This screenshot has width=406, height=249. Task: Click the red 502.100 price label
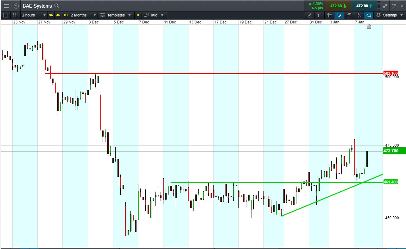(390, 73)
